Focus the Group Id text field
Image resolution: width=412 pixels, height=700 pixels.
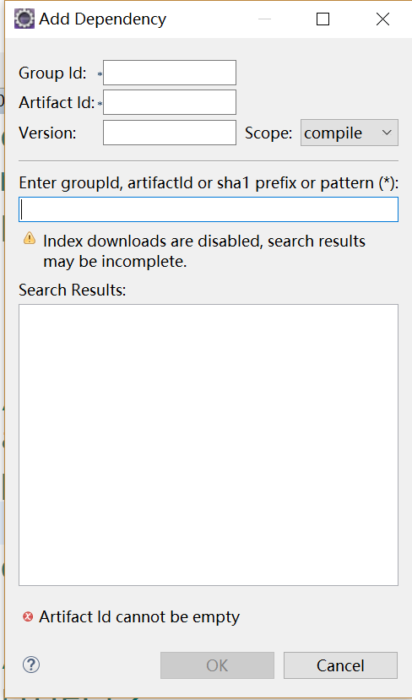[x=170, y=73]
